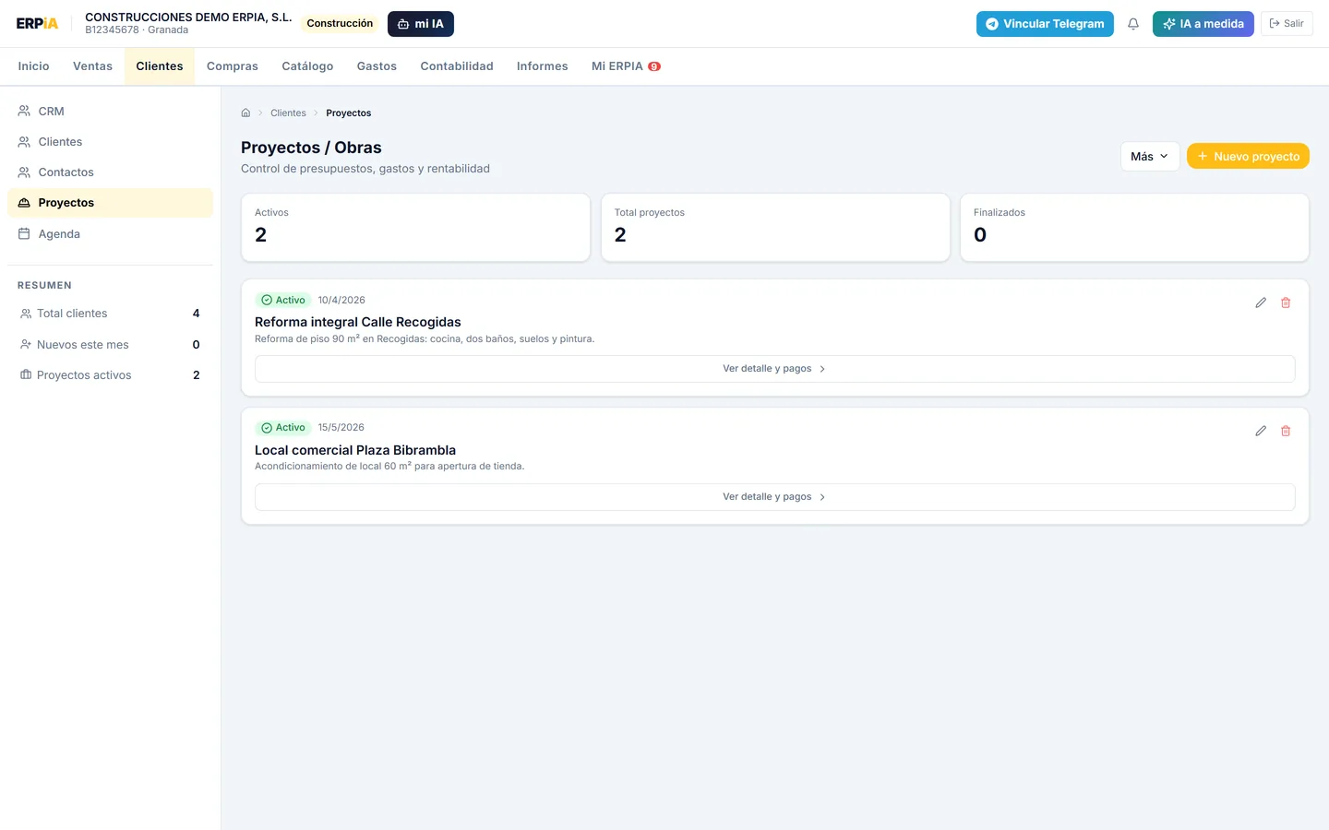
Task: Click the Proyectos hard-hat icon in sidebar
Action: [24, 203]
